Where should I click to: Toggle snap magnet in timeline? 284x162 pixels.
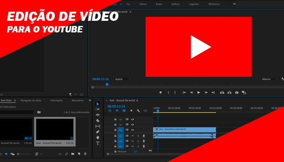117,111
